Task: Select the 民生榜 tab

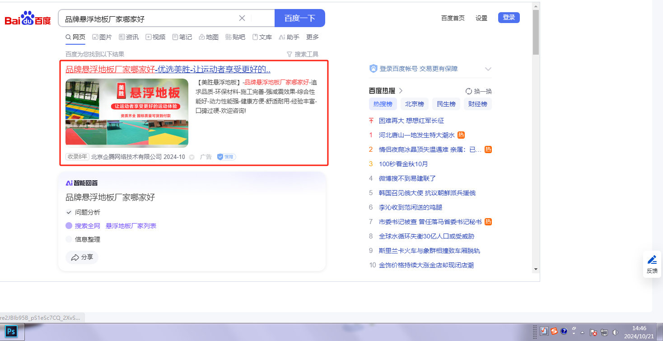Action: point(446,104)
